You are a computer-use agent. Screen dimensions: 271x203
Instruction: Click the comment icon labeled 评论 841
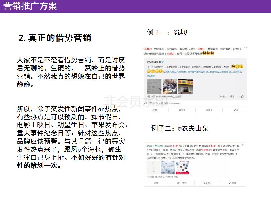click(x=207, y=183)
